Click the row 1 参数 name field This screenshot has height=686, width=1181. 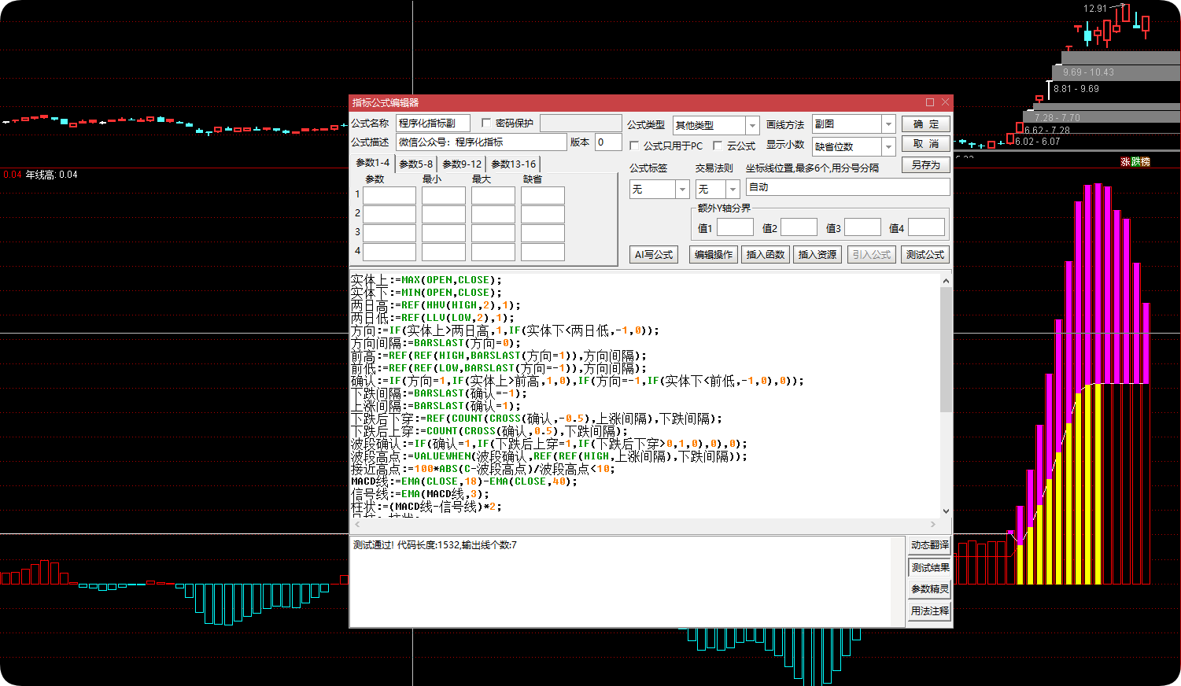[x=389, y=195]
